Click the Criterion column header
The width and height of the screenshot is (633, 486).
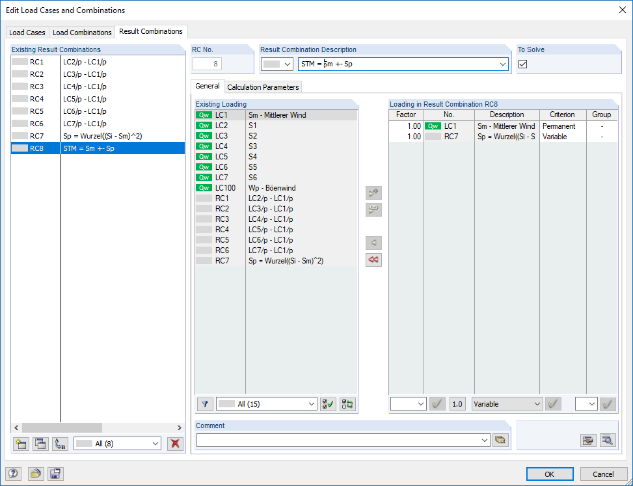[x=562, y=115]
